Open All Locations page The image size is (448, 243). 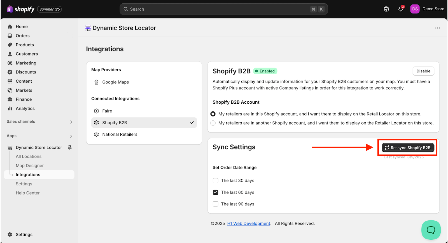(x=29, y=156)
